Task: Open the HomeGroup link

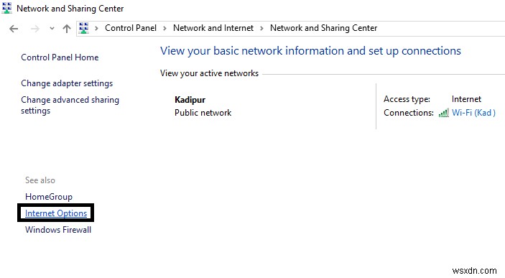Action: pyautogui.click(x=49, y=197)
